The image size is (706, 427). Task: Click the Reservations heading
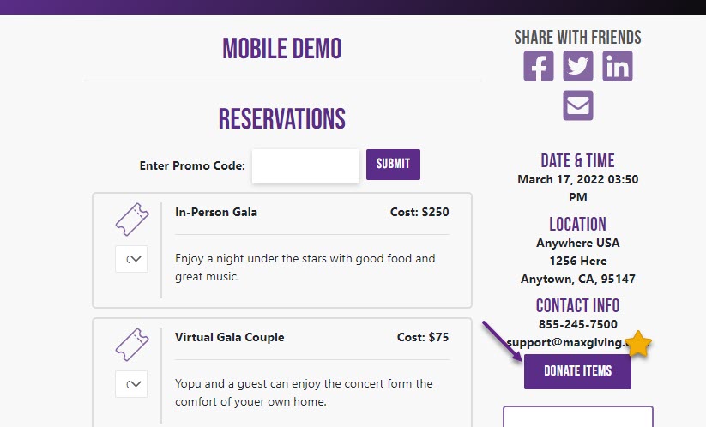(x=282, y=119)
